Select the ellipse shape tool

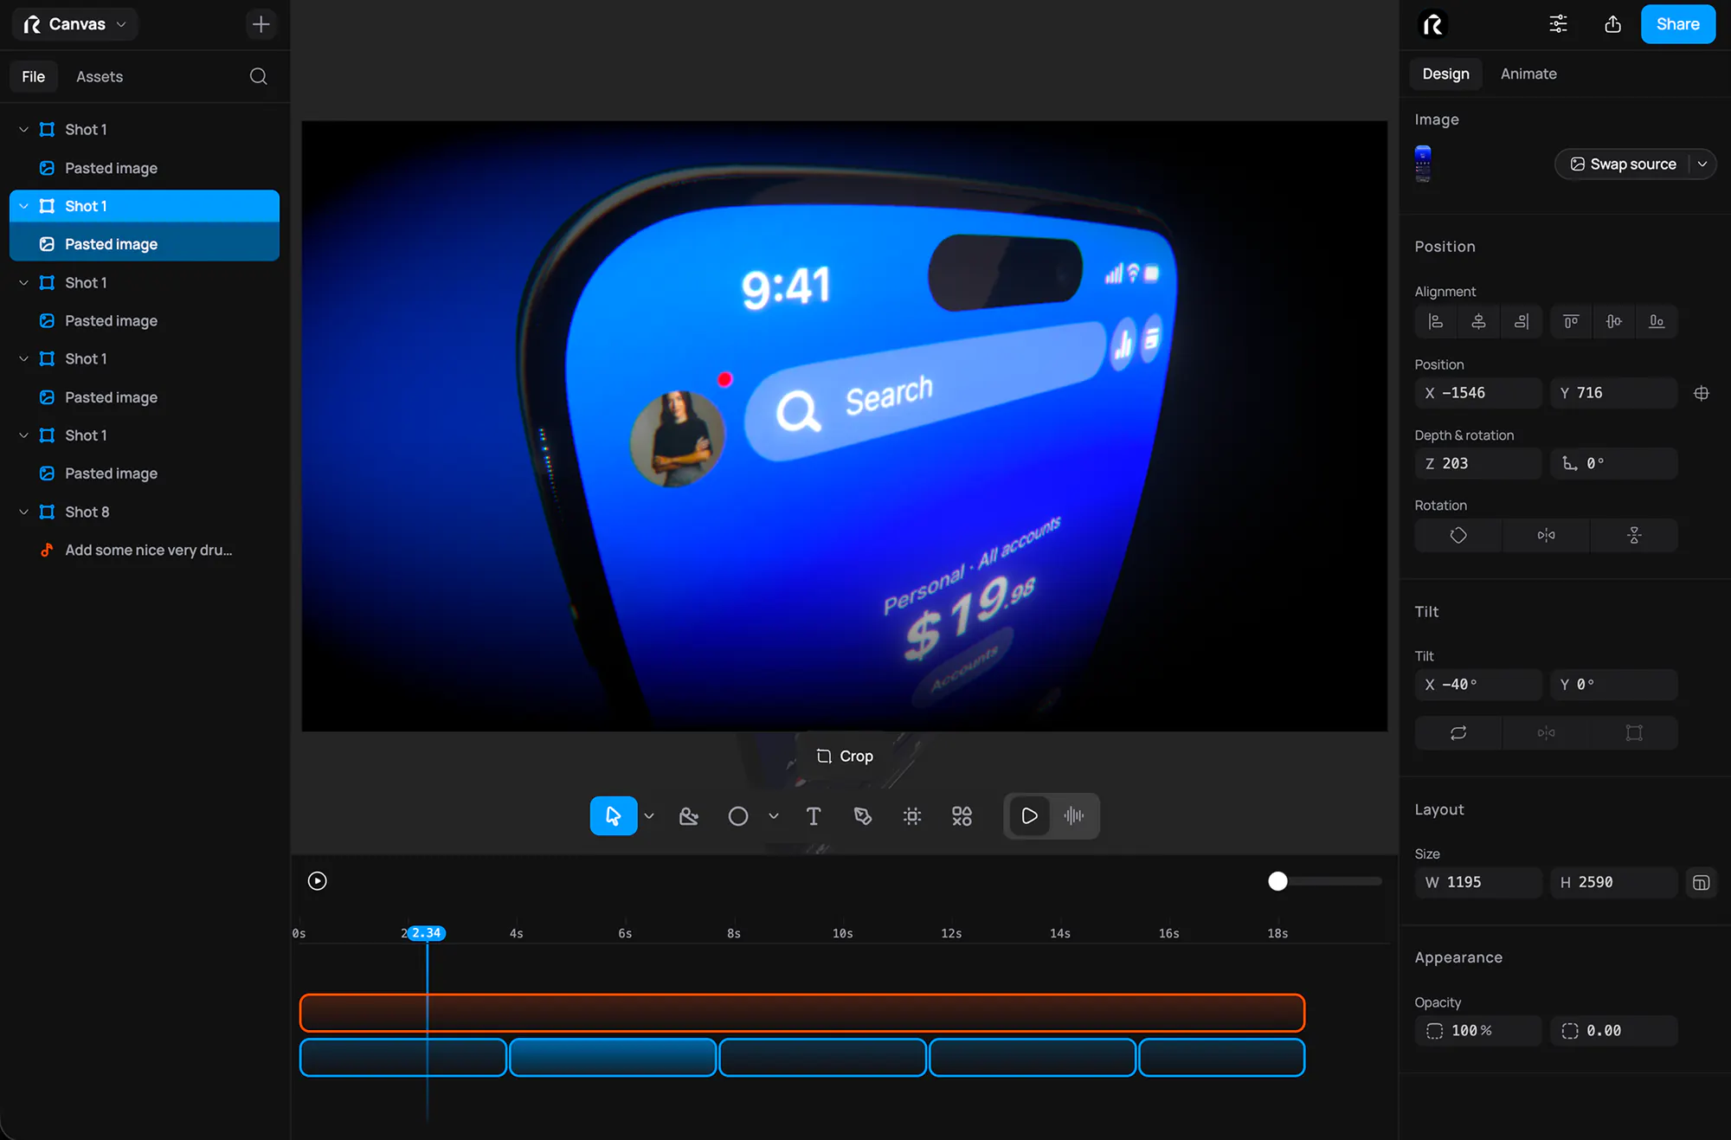click(x=738, y=816)
